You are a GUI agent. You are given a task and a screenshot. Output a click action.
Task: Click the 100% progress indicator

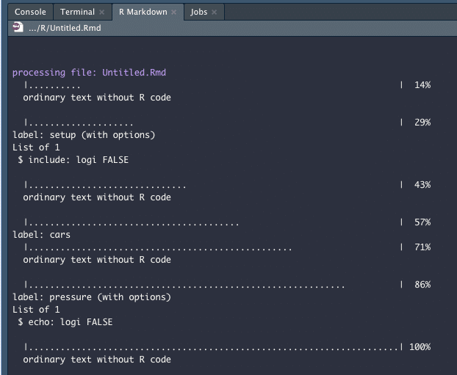(x=420, y=347)
